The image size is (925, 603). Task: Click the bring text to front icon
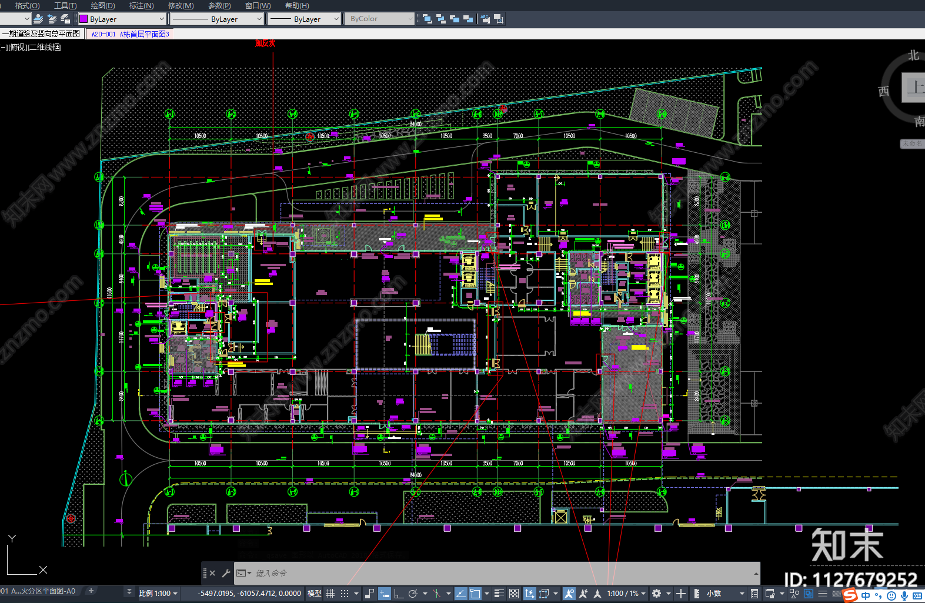point(485,19)
